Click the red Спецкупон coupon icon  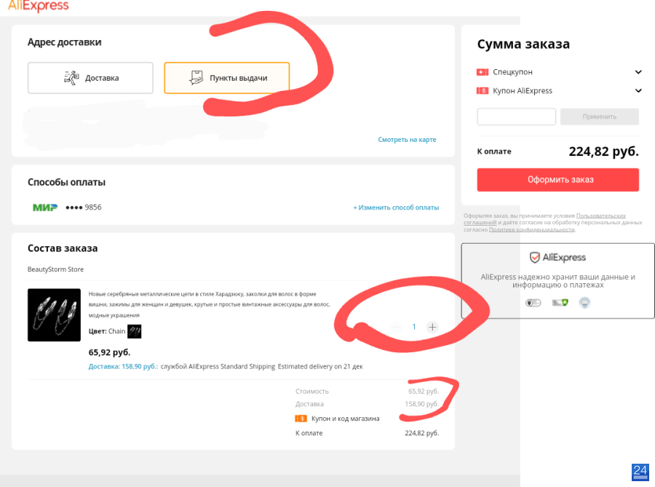pos(483,72)
